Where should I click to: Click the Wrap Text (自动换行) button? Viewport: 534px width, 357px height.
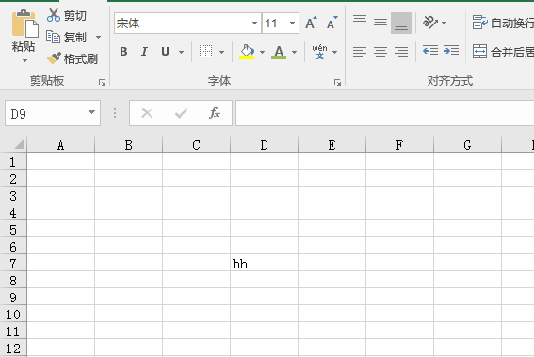(x=503, y=23)
